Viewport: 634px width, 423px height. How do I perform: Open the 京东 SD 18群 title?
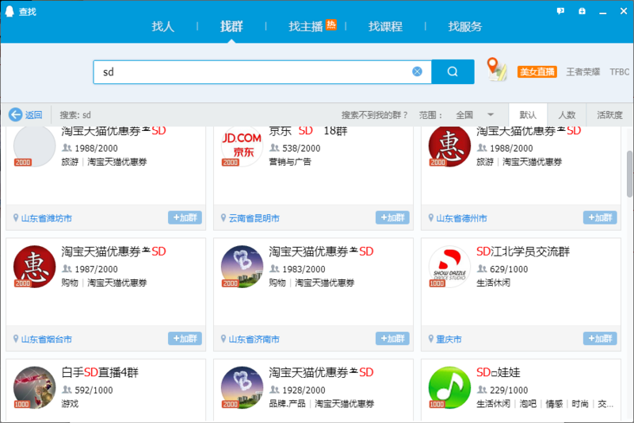[x=308, y=131]
